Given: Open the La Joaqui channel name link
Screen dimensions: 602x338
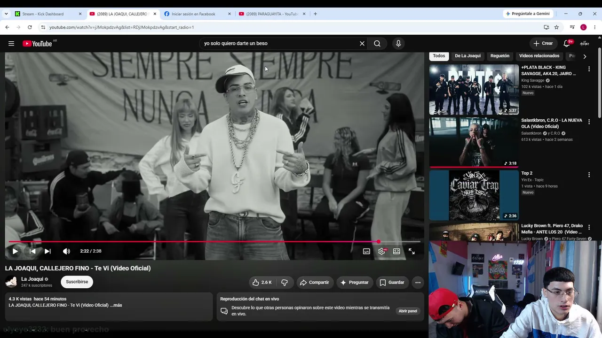Looking at the screenshot, I should point(32,279).
